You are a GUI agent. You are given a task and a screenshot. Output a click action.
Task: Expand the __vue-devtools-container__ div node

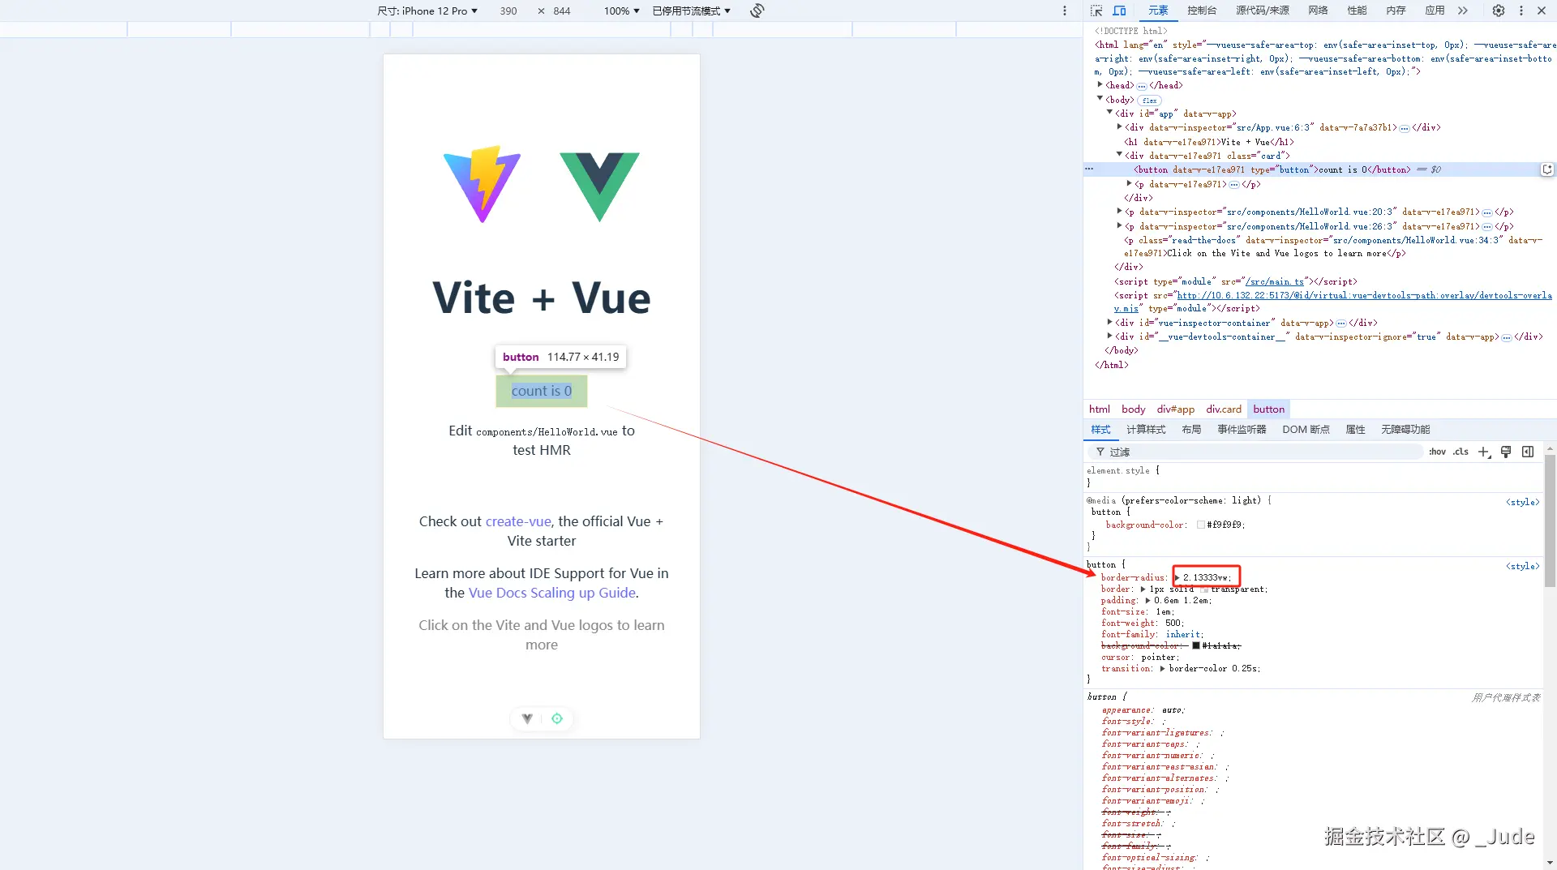click(x=1110, y=336)
